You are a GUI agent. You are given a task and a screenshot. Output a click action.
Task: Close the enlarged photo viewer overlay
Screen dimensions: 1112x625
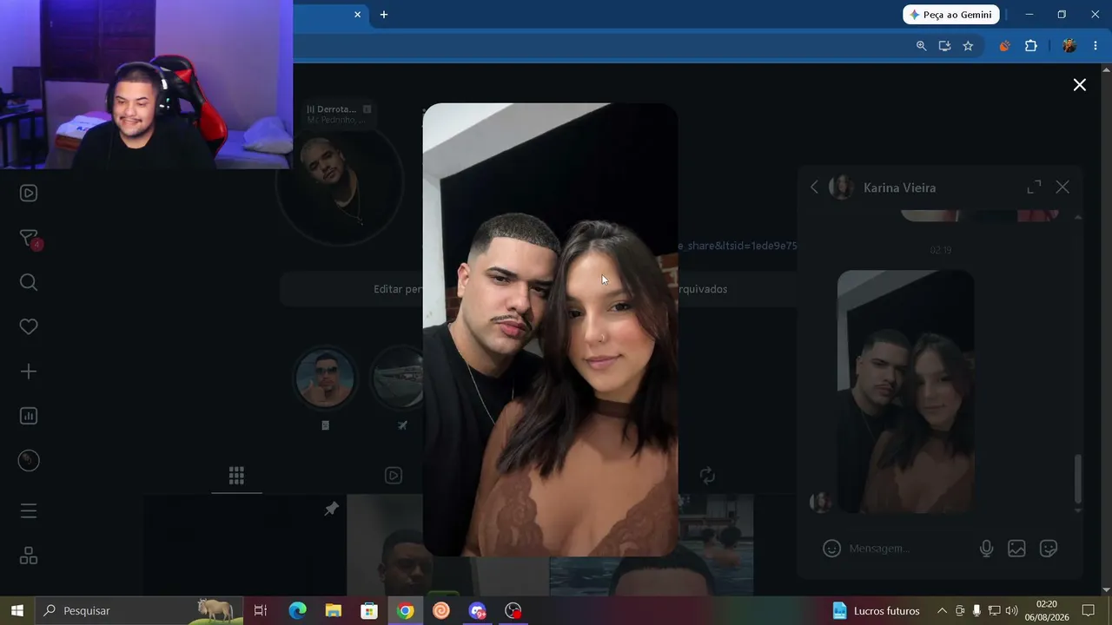click(x=1079, y=85)
